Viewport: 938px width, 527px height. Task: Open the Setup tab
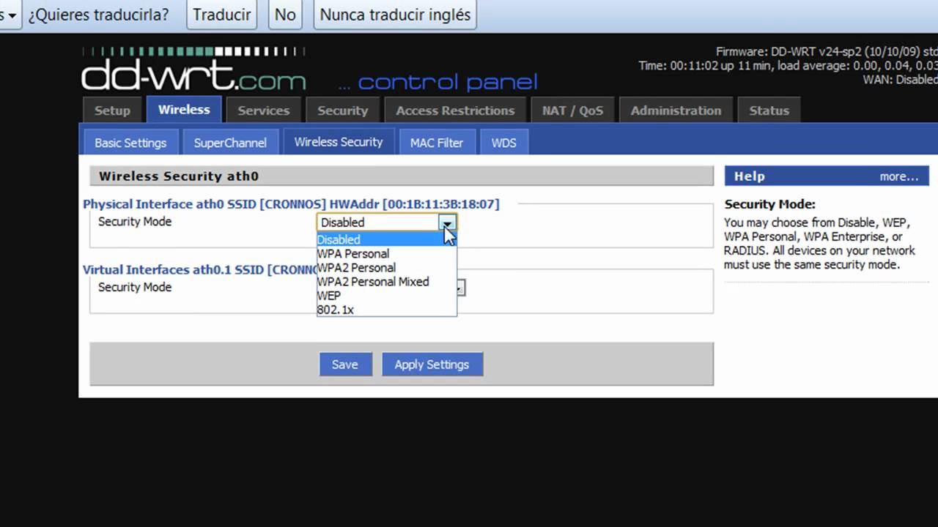click(x=112, y=111)
